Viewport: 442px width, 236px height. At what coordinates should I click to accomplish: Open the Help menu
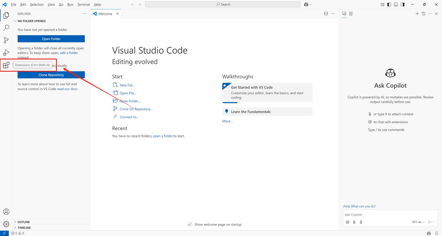click(98, 4)
